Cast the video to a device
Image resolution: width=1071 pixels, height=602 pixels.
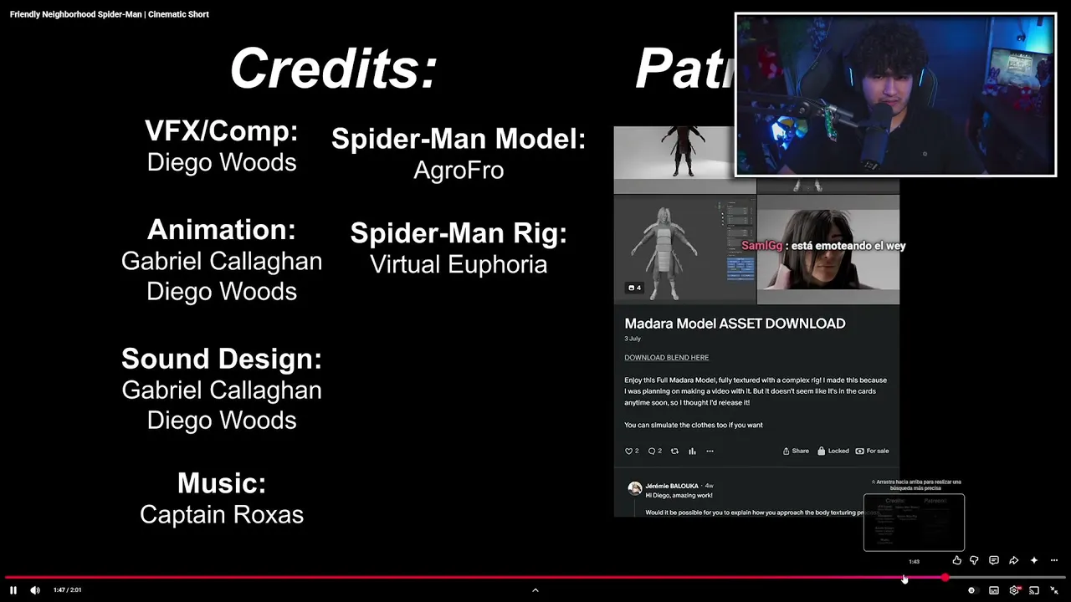point(1034,590)
